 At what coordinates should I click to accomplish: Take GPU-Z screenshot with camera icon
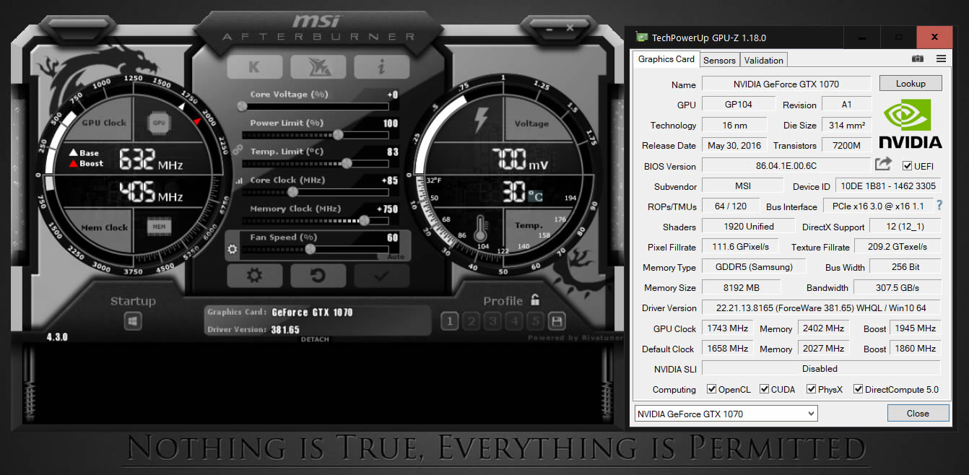[x=917, y=58]
